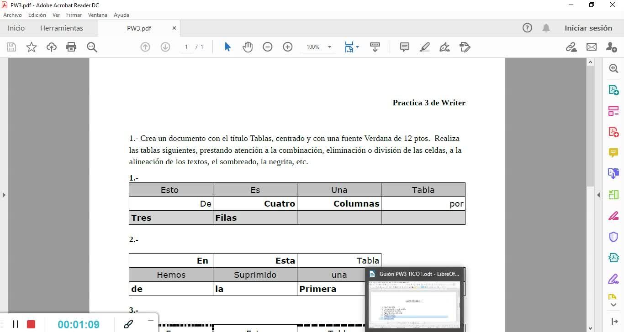Open the green Organize pages tool in the sidebar
Image resolution: width=624 pixels, height=332 pixels.
(613, 195)
